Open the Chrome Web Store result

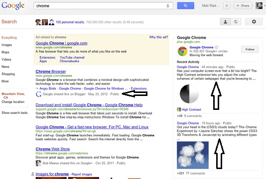click(x=53, y=149)
